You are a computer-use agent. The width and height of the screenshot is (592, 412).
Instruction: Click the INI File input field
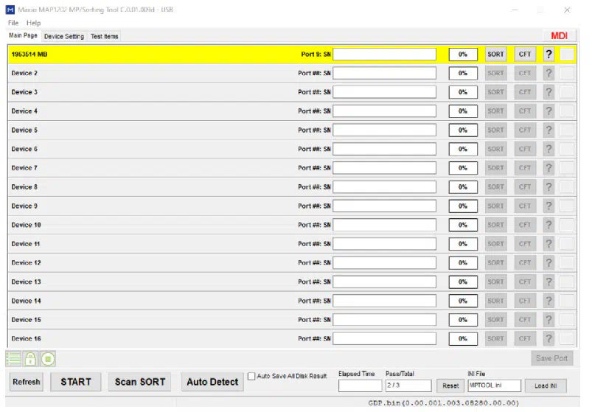[494, 385]
